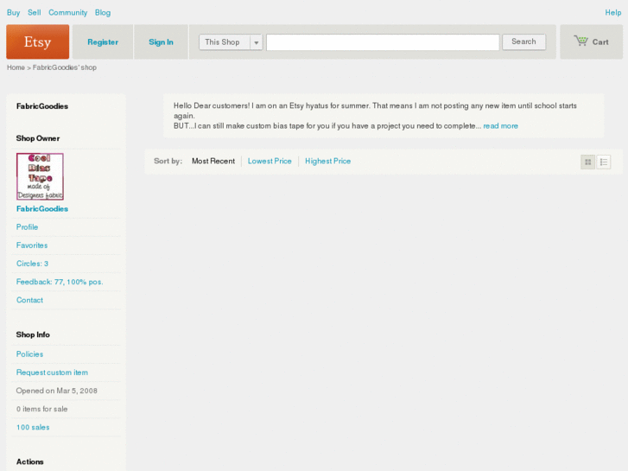Open the Sell menu link

(x=35, y=12)
